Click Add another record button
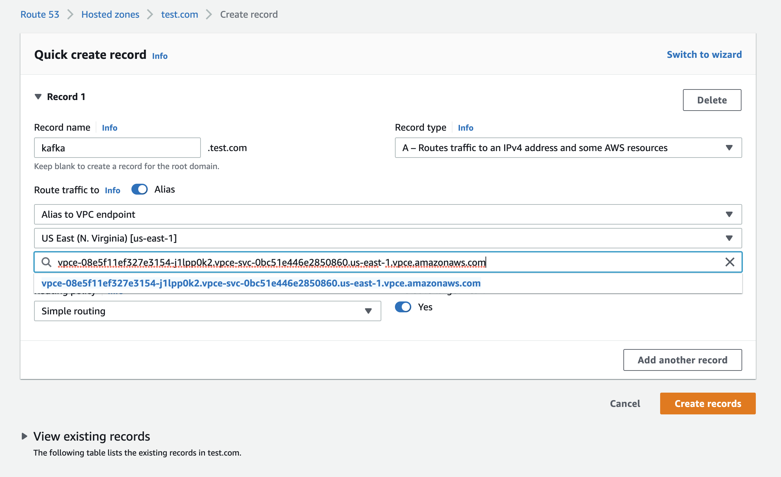This screenshot has height=477, width=781. click(x=682, y=360)
